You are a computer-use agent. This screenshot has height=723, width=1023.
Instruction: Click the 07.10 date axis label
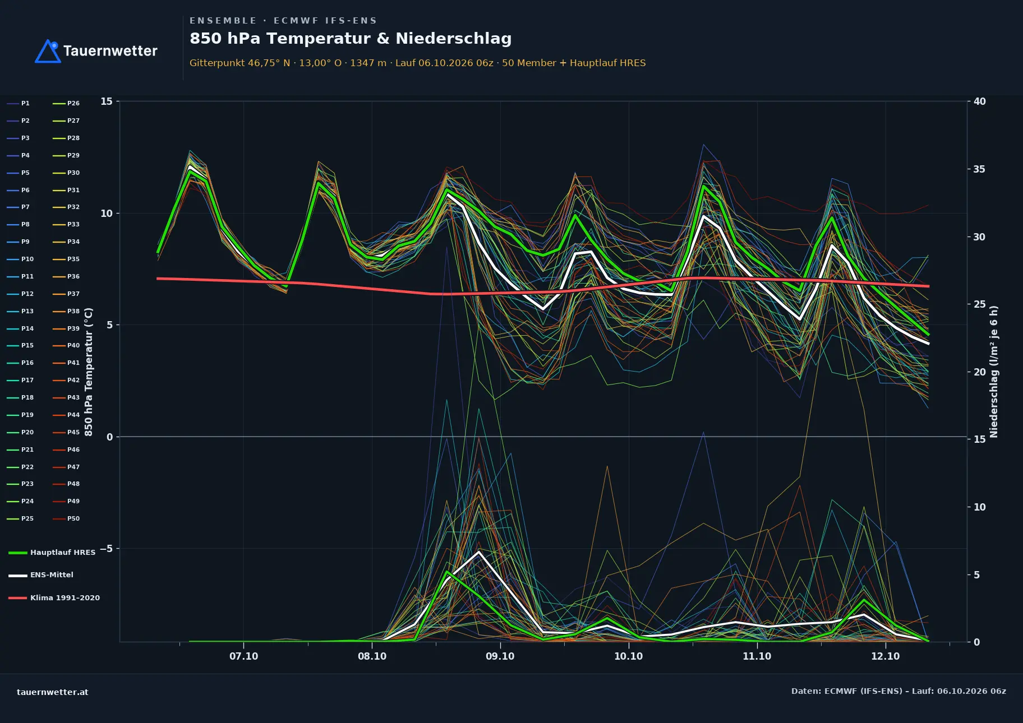[243, 656]
